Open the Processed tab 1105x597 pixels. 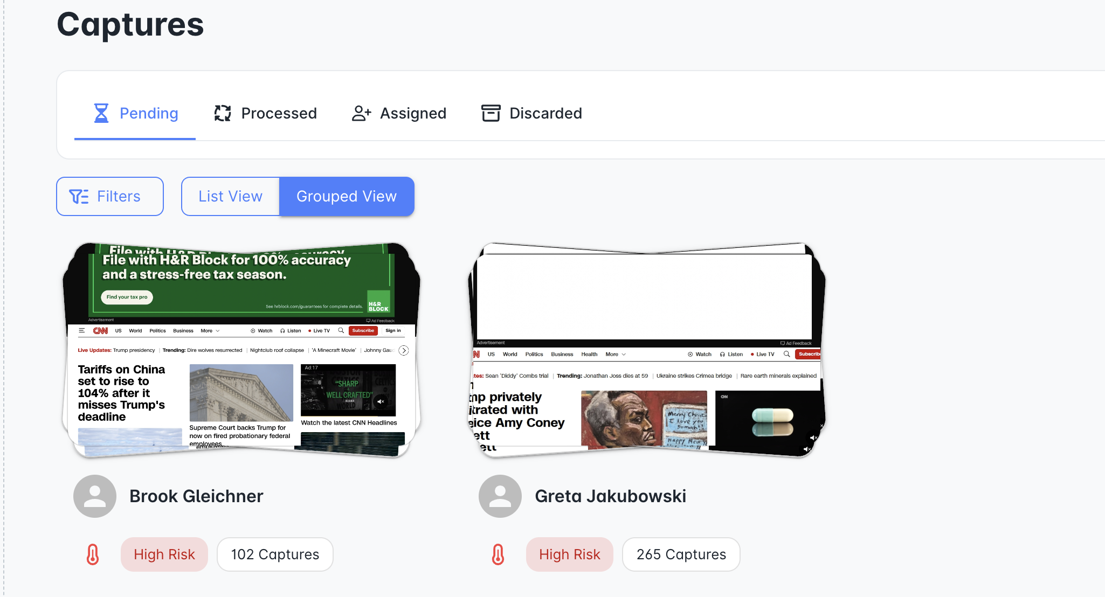[265, 113]
